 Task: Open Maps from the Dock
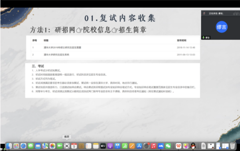(45, 146)
